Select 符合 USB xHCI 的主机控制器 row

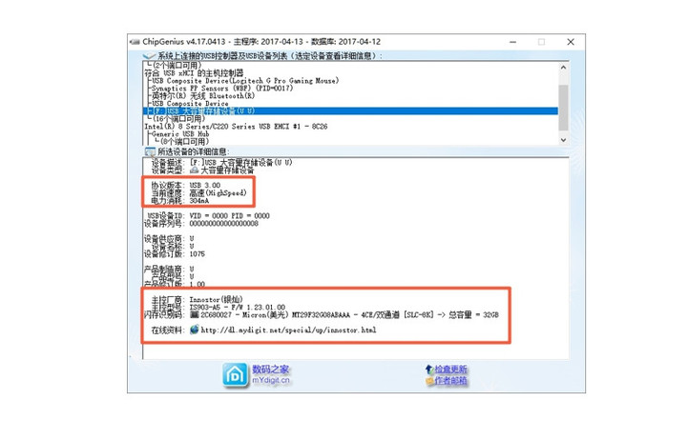point(194,73)
